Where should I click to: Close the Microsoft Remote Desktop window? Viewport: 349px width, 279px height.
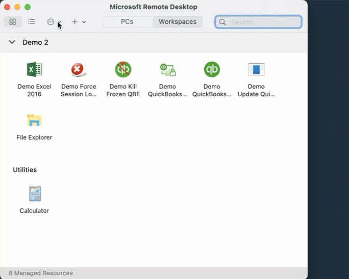[x=7, y=7]
